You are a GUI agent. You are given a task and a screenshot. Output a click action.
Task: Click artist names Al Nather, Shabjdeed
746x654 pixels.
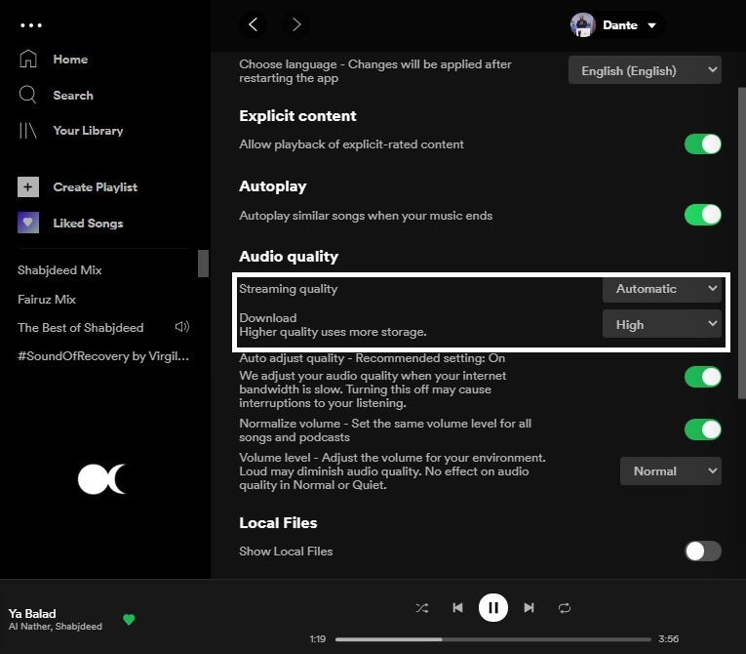click(x=56, y=627)
